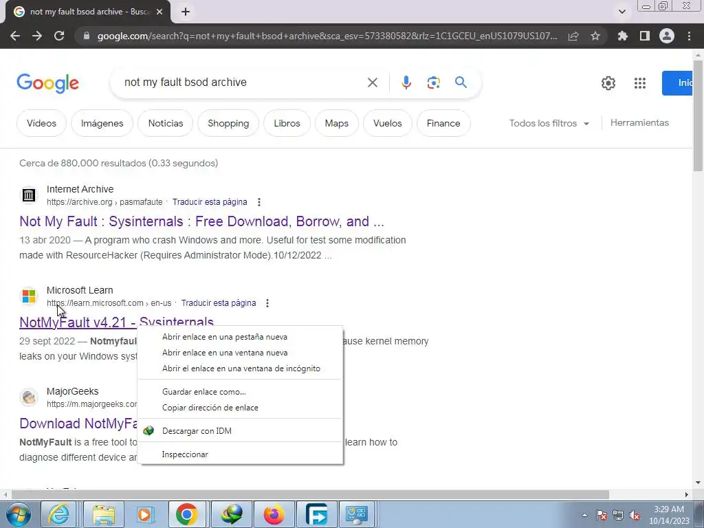This screenshot has height=528, width=704.
Task: Filter results by Libros
Action: point(287,123)
